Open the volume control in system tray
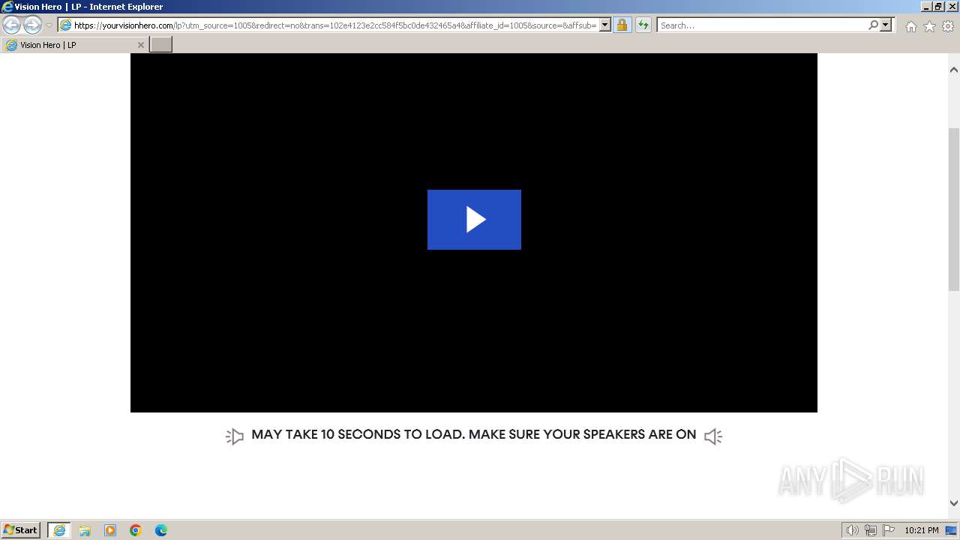 852,530
